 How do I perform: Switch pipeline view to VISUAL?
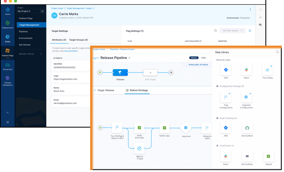194,58
